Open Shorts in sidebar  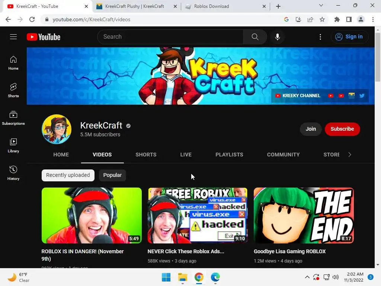click(13, 90)
